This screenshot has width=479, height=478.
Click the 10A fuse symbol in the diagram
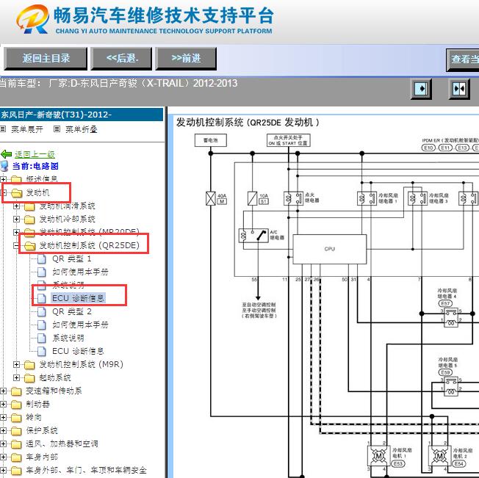[252, 198]
